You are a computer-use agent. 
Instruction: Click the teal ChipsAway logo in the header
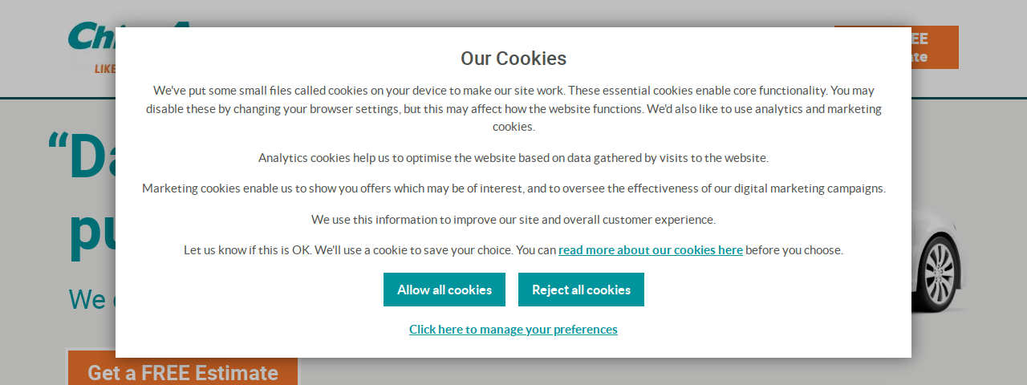[x=91, y=36]
